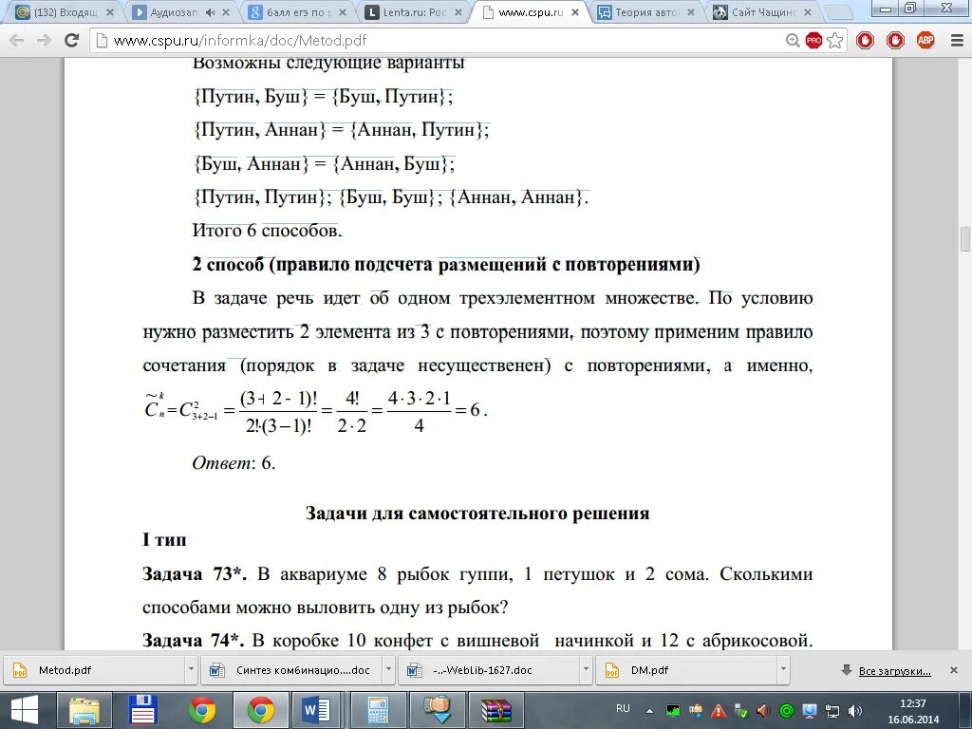Close the www.cspu.ru tab
Screen dimensions: 972x729
coord(574,12)
